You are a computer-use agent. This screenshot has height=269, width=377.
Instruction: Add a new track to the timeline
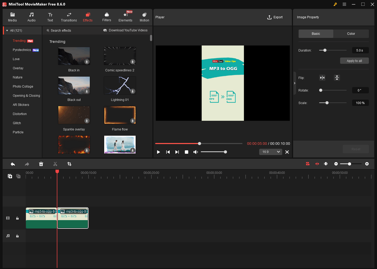point(10,176)
